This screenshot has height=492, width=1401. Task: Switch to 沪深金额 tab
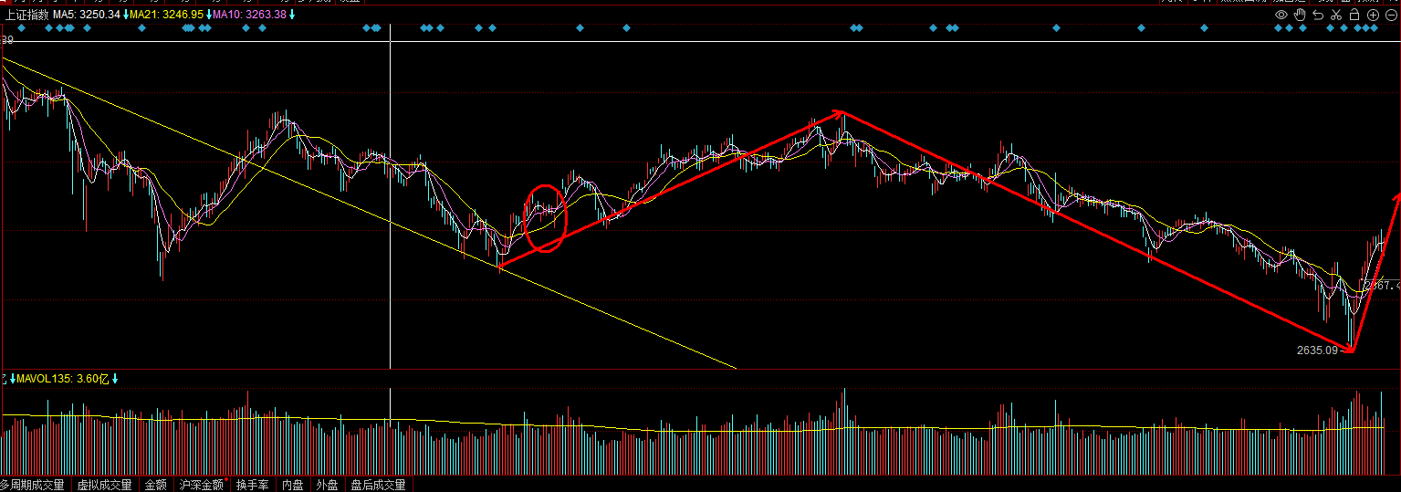click(202, 485)
